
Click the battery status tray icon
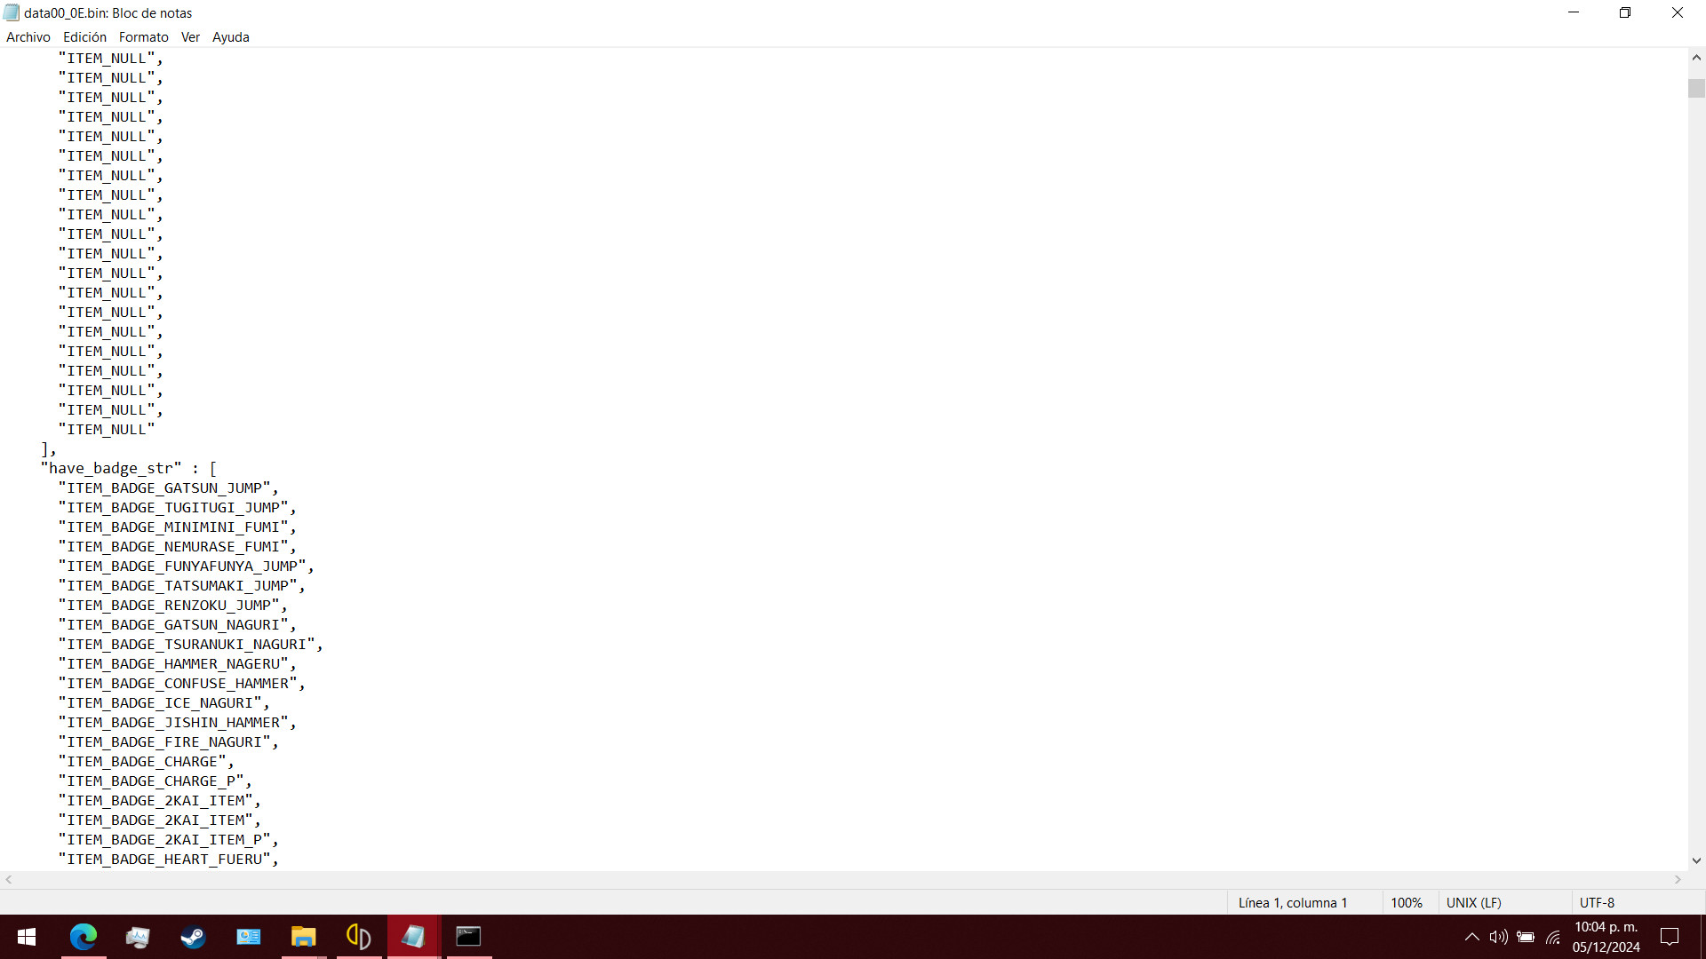1526,937
